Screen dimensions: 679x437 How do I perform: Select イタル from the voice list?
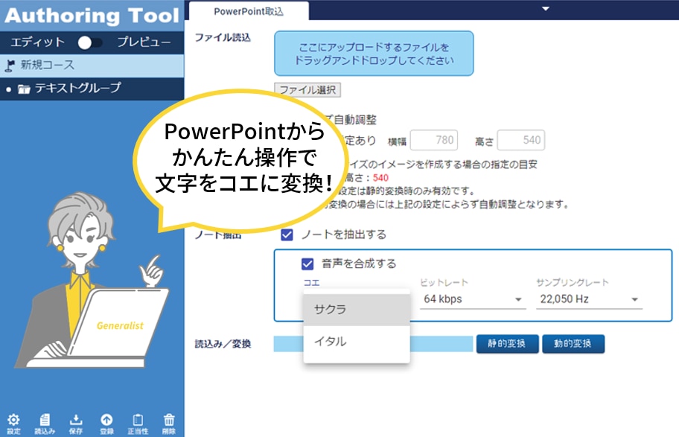(x=357, y=342)
